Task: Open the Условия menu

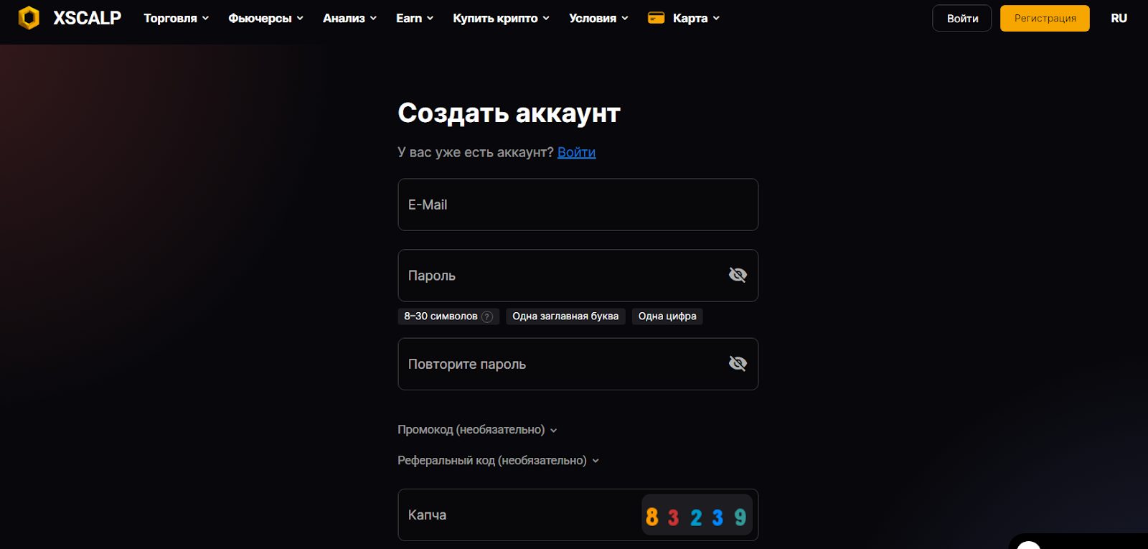Action: coord(598,18)
